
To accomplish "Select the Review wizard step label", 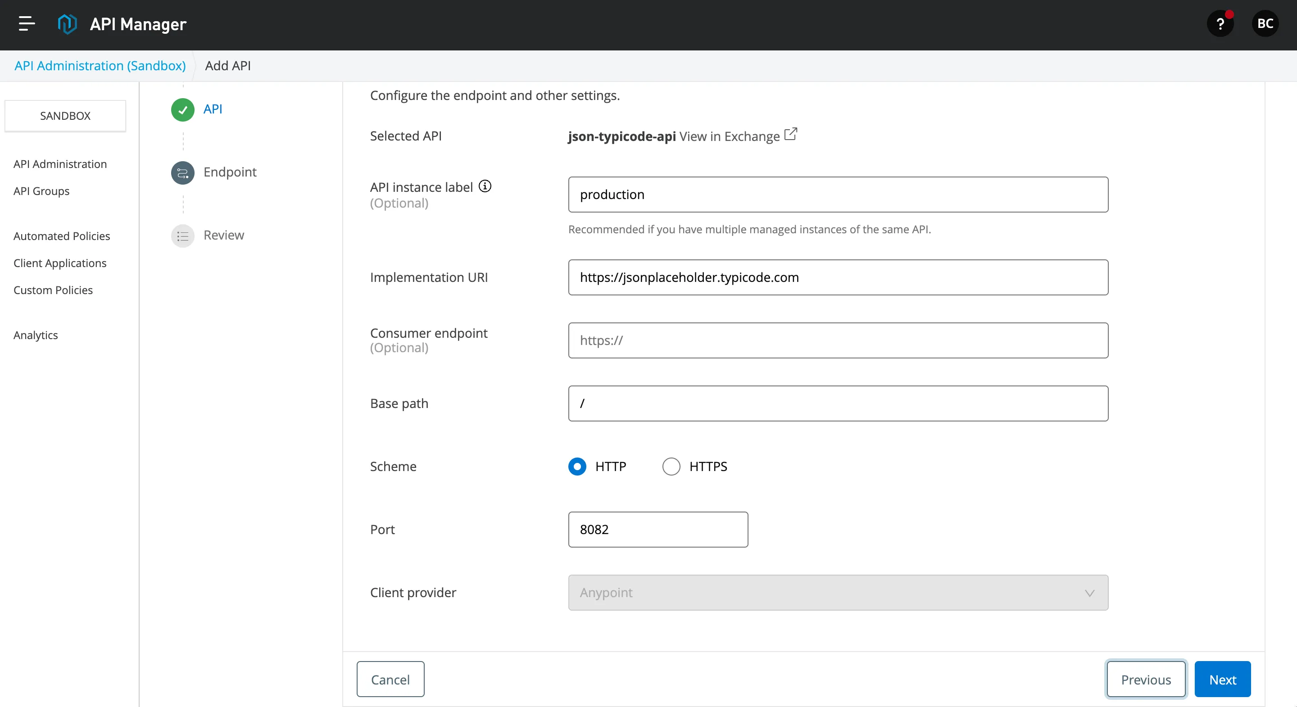I will (x=223, y=235).
